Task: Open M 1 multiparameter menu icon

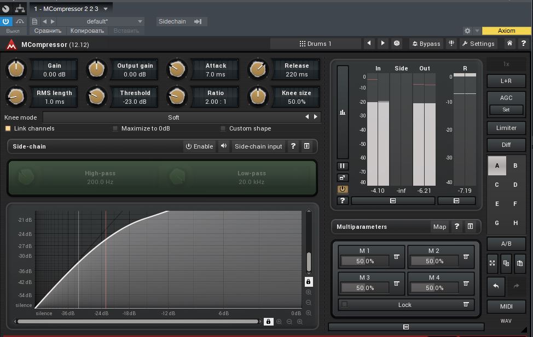Action: click(396, 257)
